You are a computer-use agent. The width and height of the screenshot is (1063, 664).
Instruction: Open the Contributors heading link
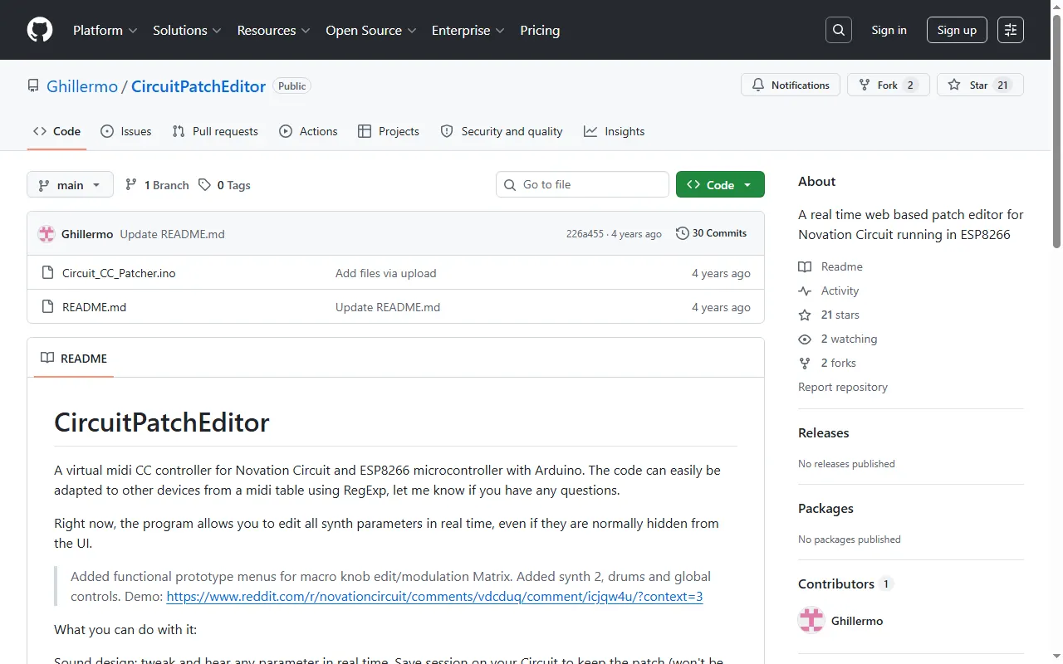pyautogui.click(x=845, y=583)
